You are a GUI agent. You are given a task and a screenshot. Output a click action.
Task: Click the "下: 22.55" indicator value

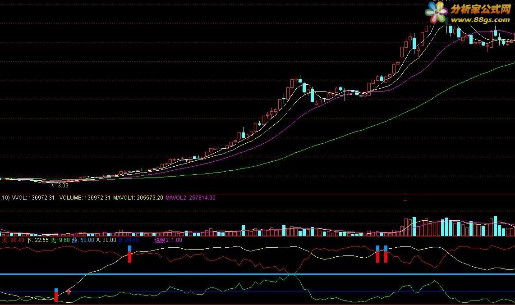37,240
